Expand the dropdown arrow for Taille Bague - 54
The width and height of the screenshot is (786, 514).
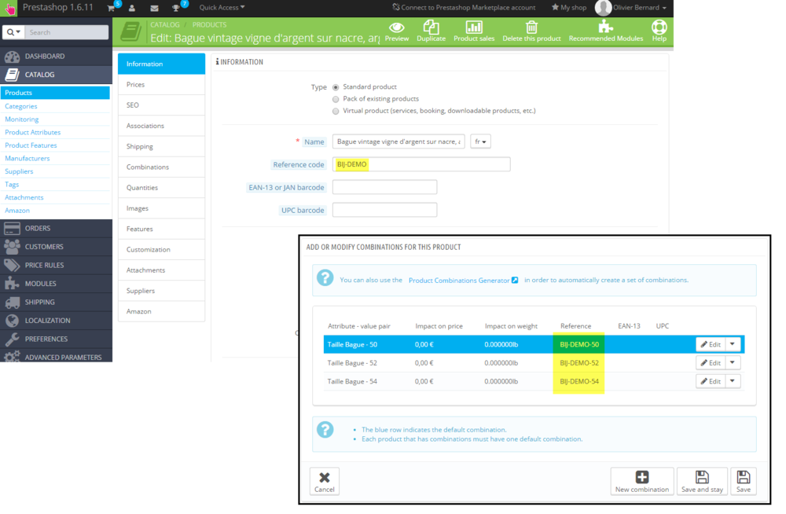(x=733, y=381)
